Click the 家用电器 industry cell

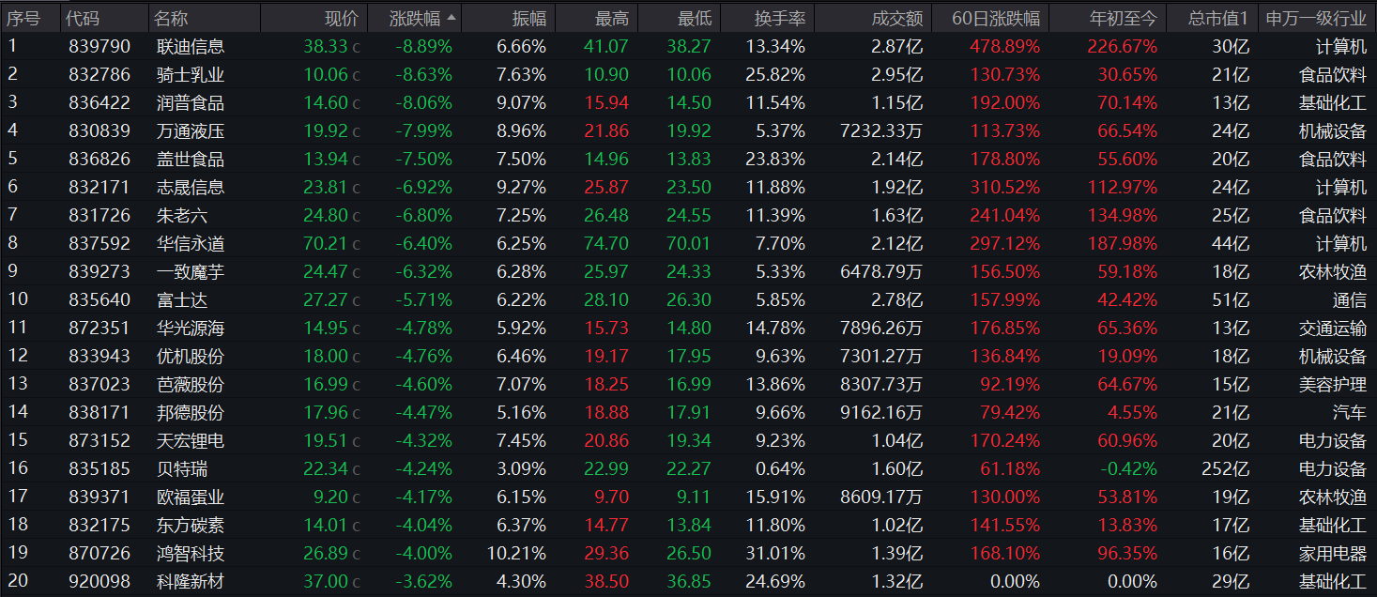[x=1333, y=553]
